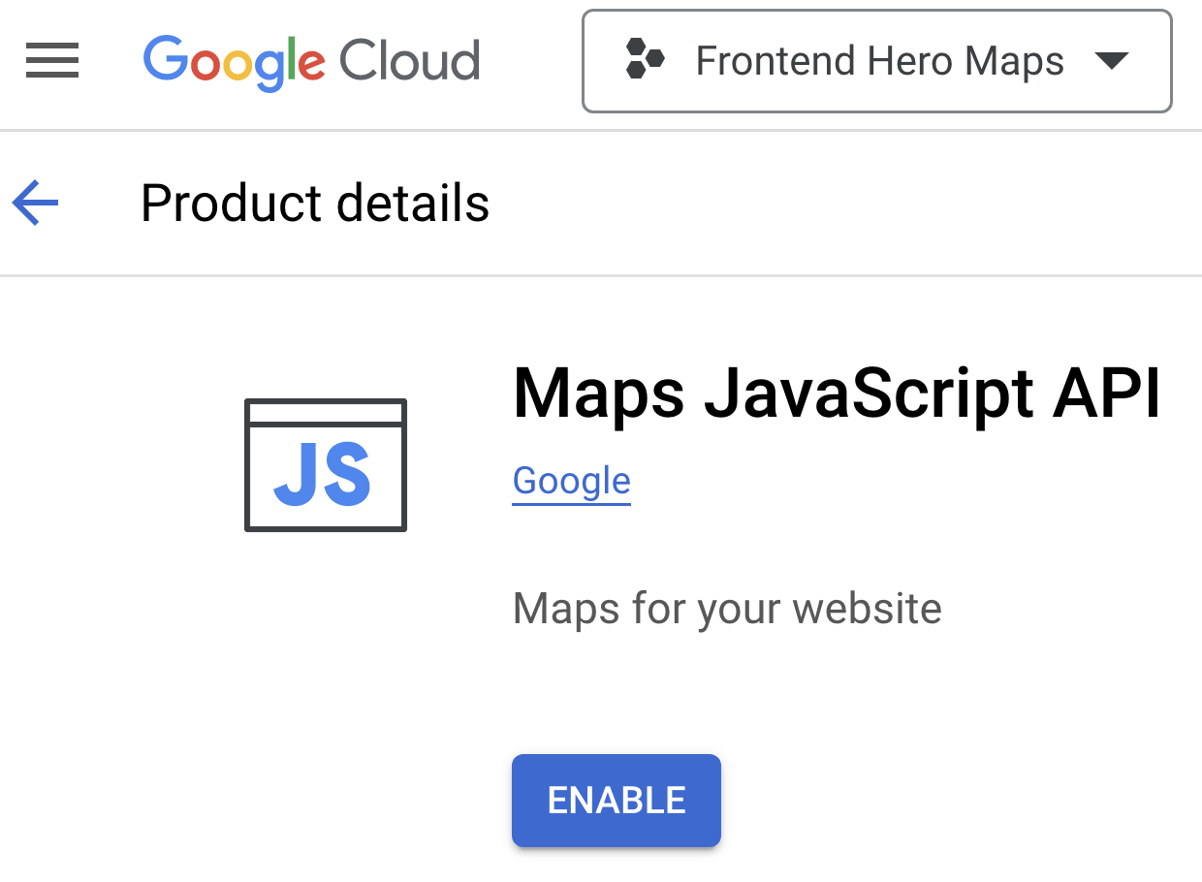
Task: Expand the project picker via its caret arrow
Action: tap(1112, 61)
